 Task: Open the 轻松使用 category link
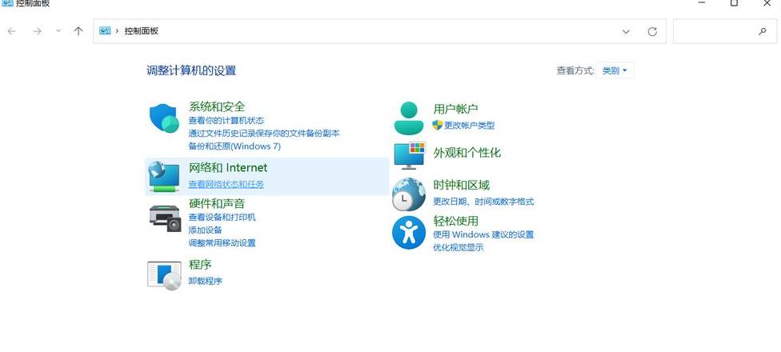[x=456, y=221]
